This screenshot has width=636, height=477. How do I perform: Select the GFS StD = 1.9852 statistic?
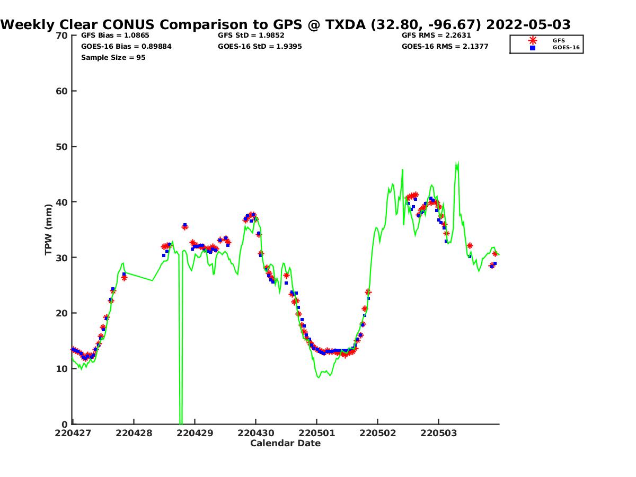251,36
